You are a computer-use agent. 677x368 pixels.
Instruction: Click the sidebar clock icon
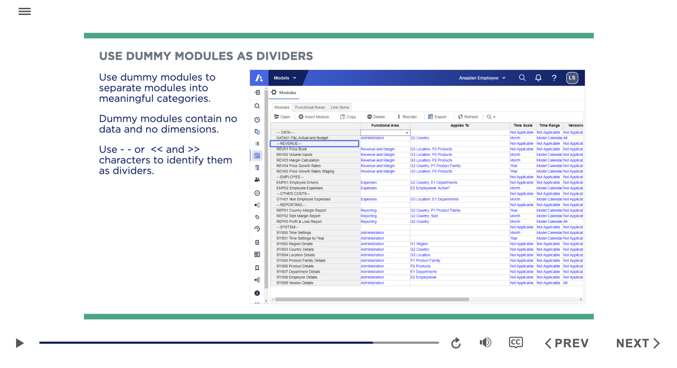(x=257, y=120)
